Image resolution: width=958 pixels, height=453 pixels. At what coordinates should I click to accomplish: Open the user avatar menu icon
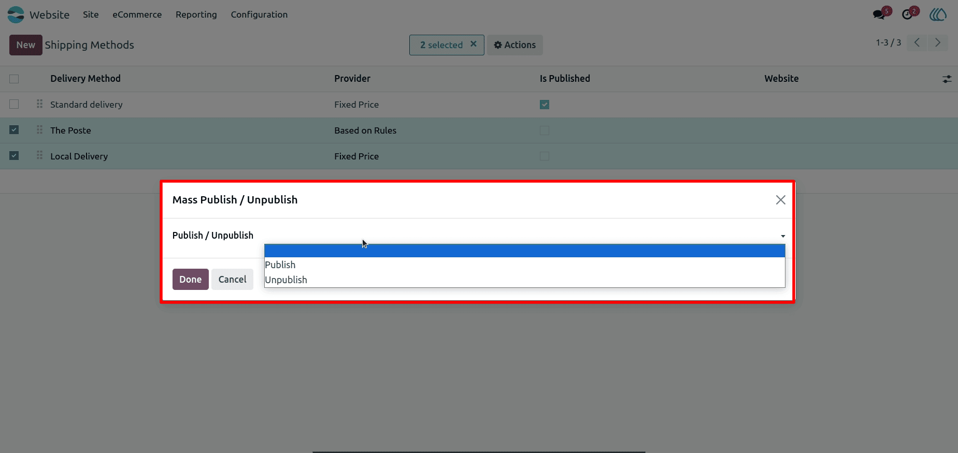tap(938, 14)
